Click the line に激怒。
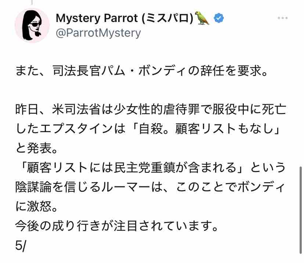 tap(36, 206)
